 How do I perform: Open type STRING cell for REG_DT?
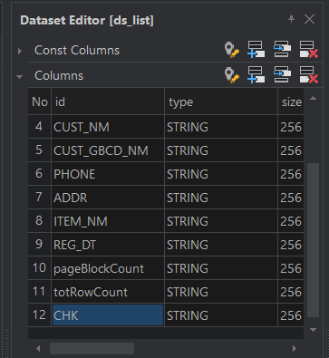point(221,245)
